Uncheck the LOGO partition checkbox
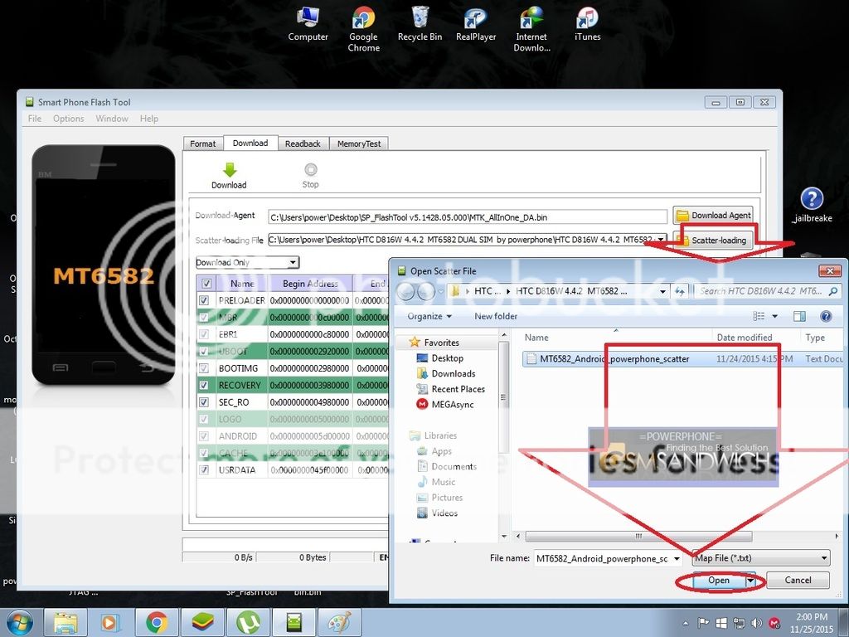This screenshot has height=637, width=849. pyautogui.click(x=204, y=419)
